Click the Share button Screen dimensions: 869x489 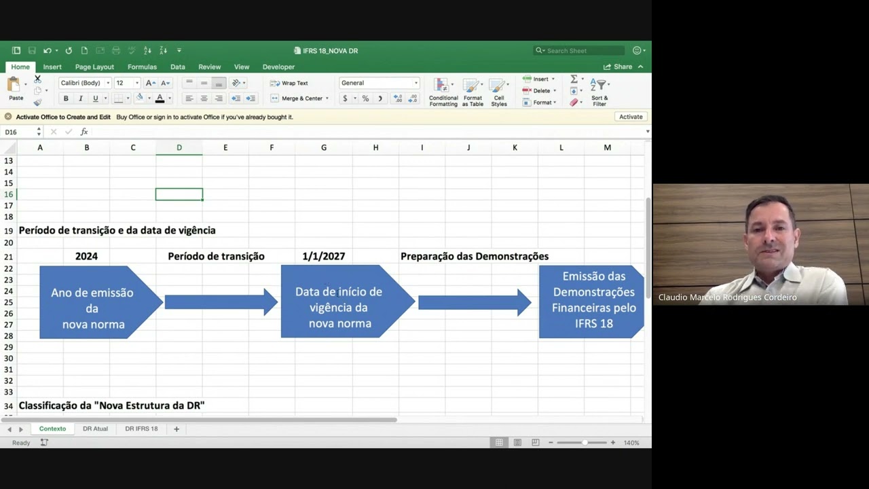click(618, 67)
